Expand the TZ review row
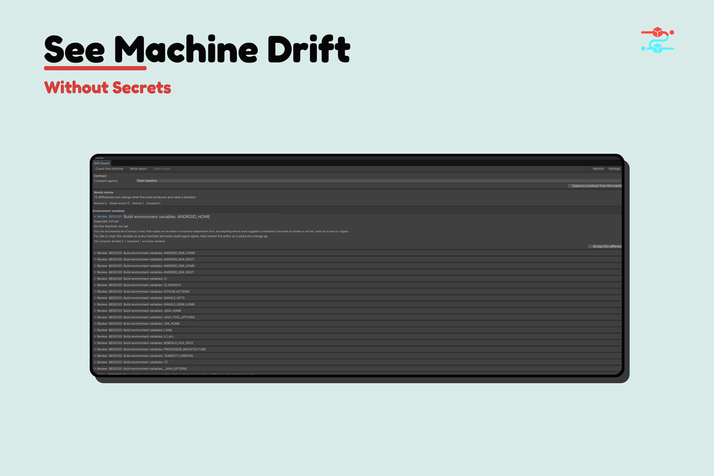 357,362
